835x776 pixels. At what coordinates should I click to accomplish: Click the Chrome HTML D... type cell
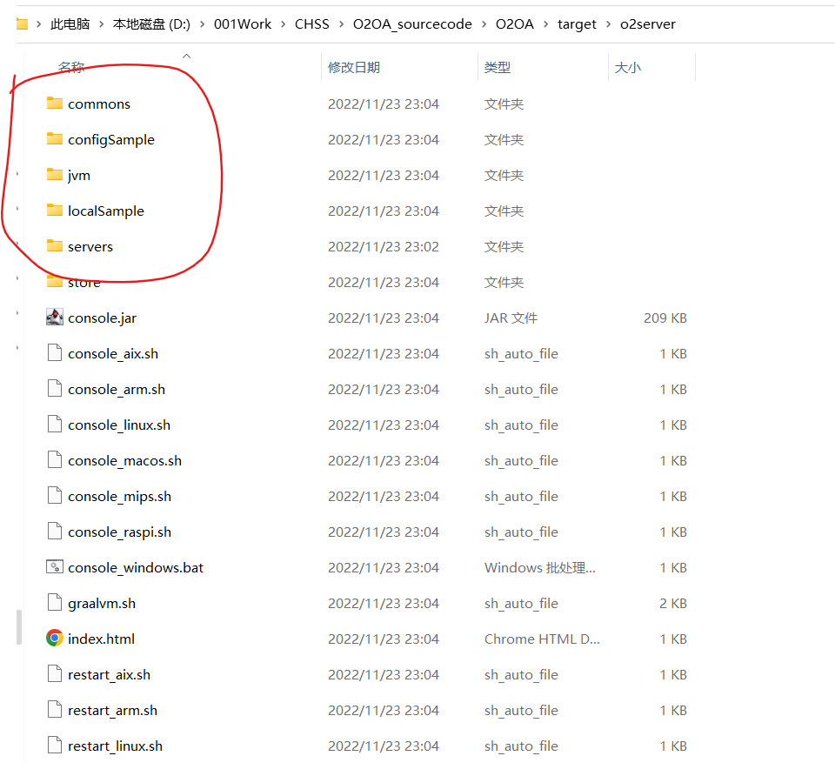tap(542, 639)
